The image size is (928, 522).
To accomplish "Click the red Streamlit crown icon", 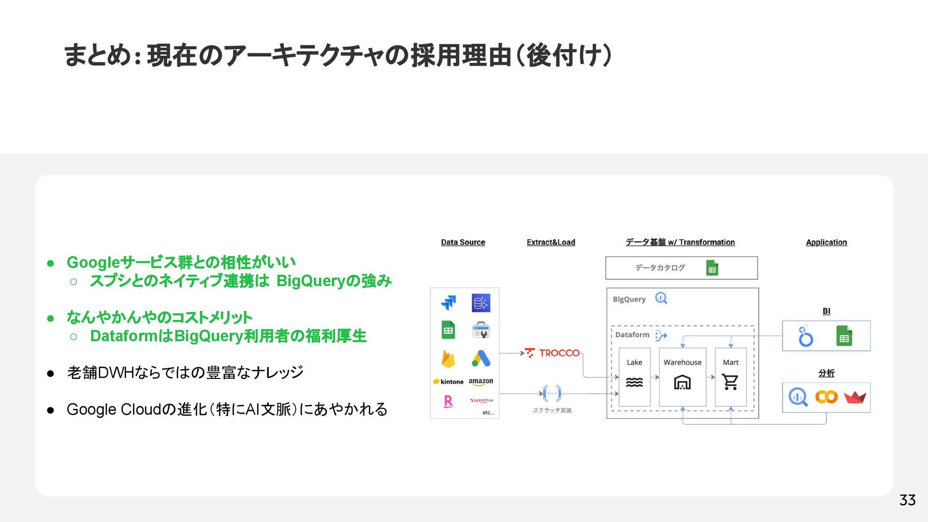I will point(855,397).
